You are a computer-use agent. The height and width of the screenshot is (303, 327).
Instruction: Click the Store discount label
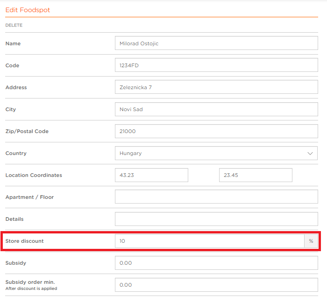pyautogui.click(x=24, y=241)
